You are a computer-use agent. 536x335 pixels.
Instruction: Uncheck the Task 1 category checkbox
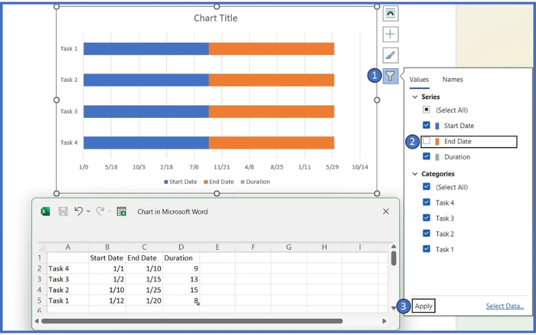(x=426, y=249)
